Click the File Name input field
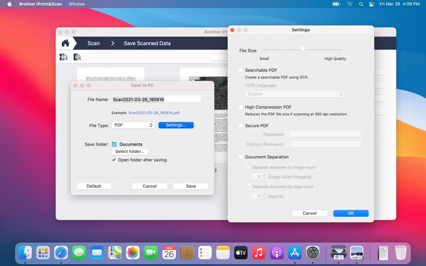The height and width of the screenshot is (266, 426). coord(156,99)
